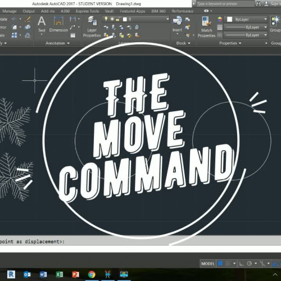Open the Manage ribbon tab
The image size is (281, 281).
[x=10, y=11]
